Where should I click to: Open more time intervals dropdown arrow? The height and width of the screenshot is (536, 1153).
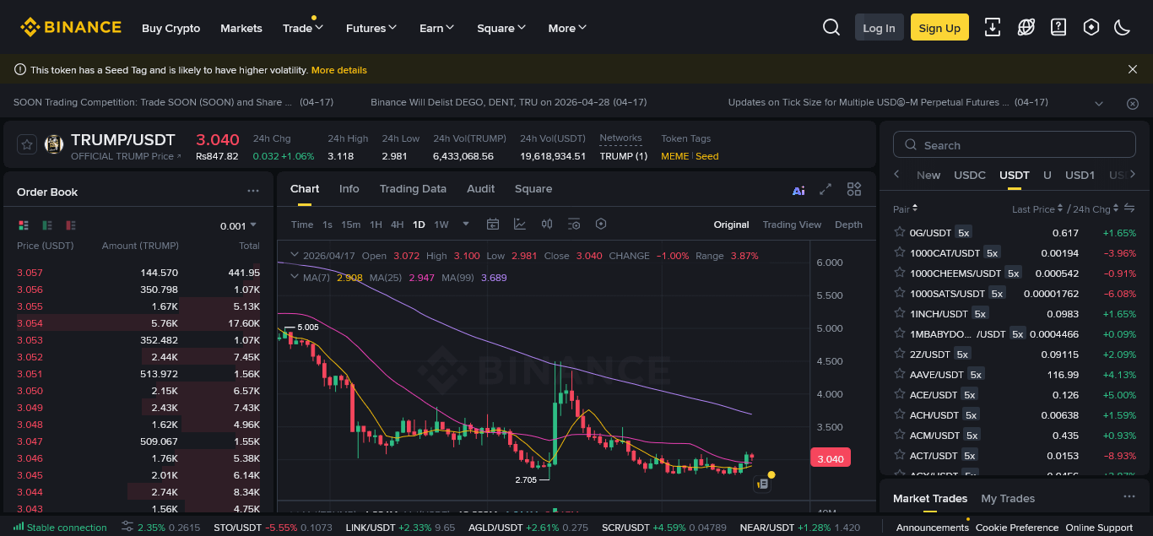(x=465, y=224)
